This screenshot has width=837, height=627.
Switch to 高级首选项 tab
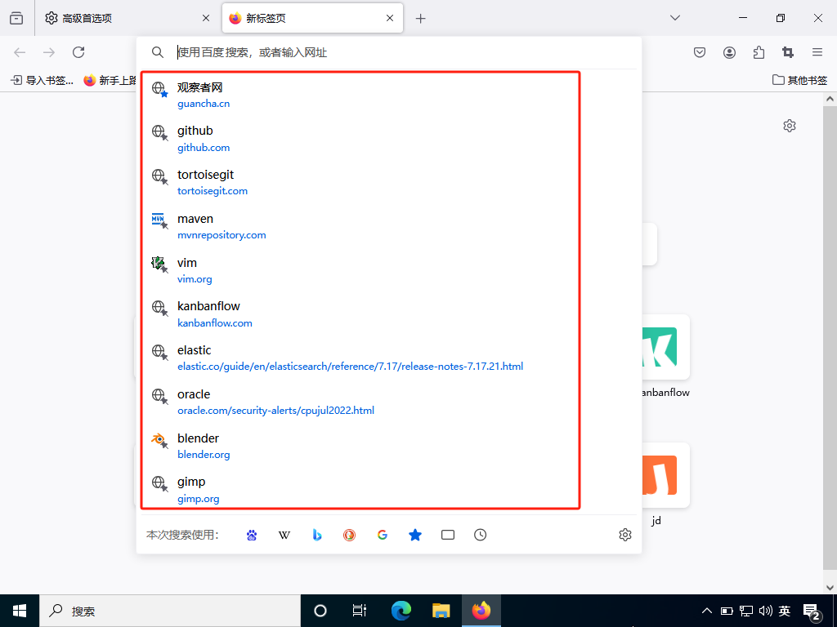point(128,18)
